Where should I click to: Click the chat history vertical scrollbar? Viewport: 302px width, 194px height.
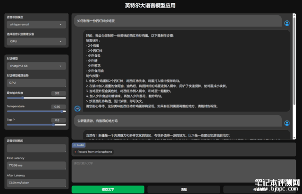click(294, 61)
